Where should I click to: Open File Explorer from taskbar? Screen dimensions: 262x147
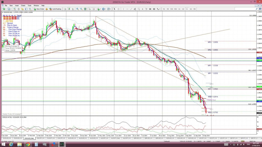[19, 144]
